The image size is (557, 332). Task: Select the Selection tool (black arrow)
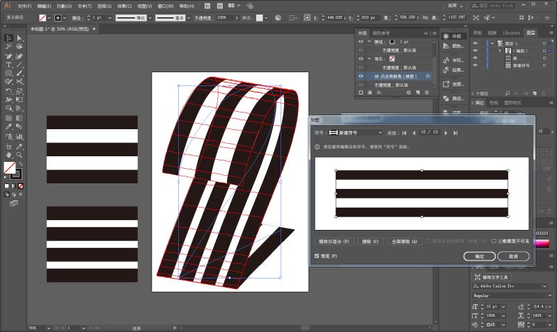coord(8,38)
